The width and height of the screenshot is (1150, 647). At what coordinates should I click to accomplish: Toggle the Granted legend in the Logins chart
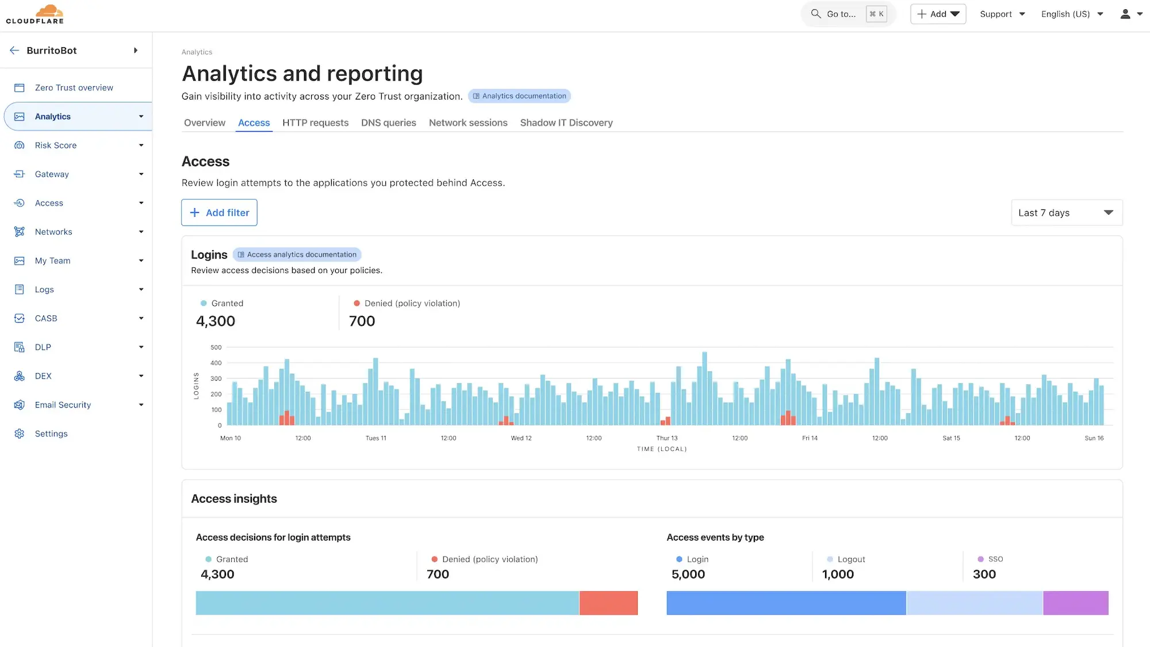point(222,303)
